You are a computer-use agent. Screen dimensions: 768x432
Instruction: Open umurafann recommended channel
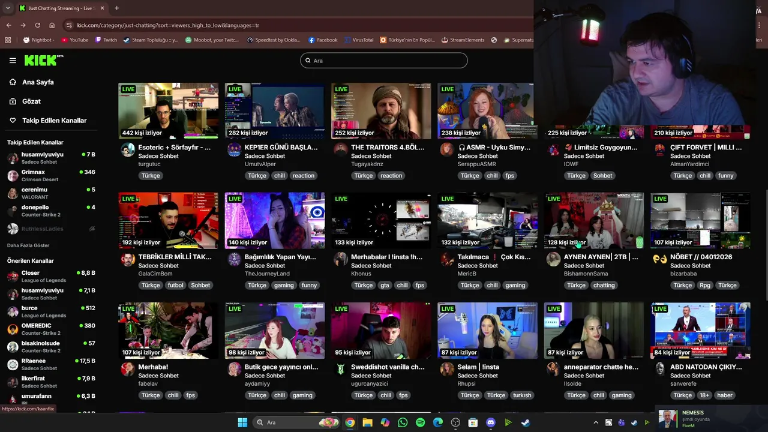coord(50,398)
